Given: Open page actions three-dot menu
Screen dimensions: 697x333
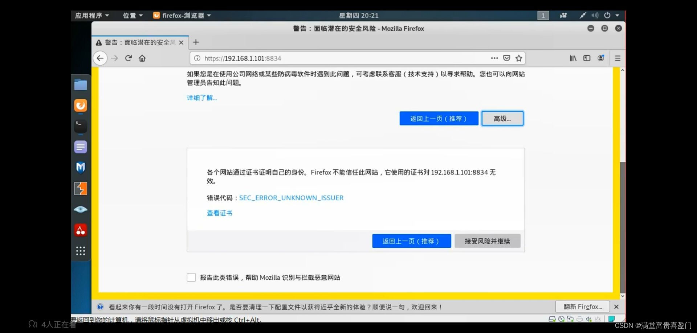Looking at the screenshot, I should point(494,58).
